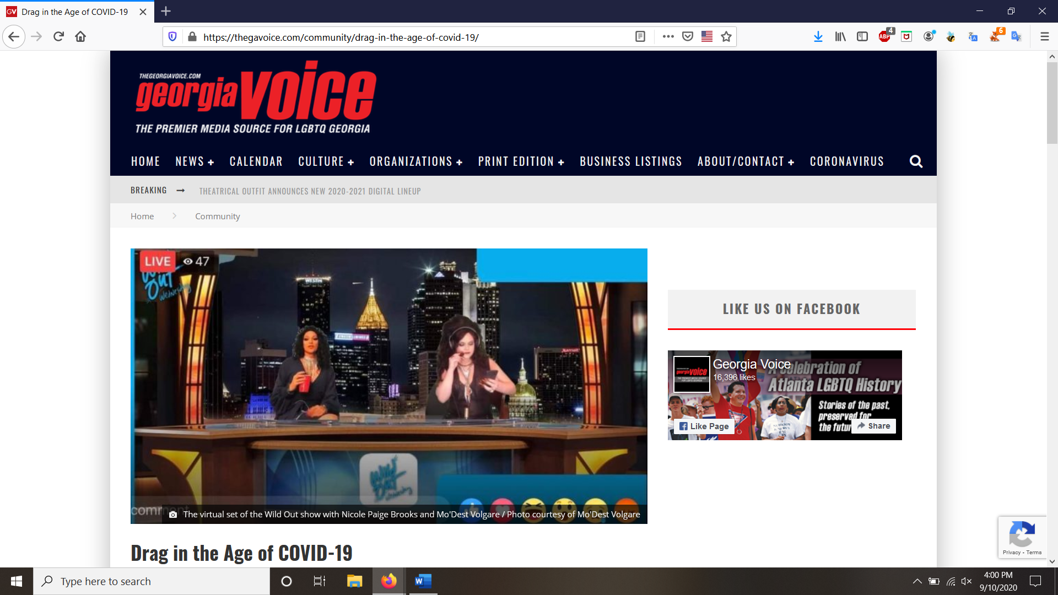Click the vertical page scrollbar thumb
Screen dimensions: 1058x595
1052,103
